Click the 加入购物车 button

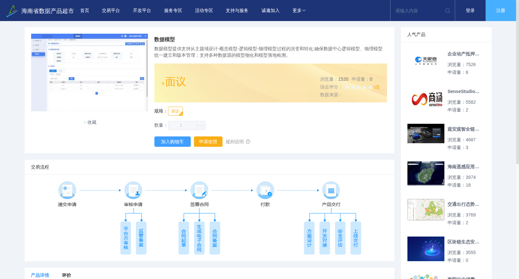pos(173,142)
